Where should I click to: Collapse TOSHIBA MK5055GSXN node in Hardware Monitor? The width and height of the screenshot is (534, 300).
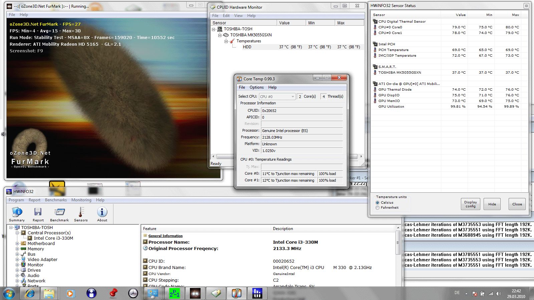click(220, 35)
